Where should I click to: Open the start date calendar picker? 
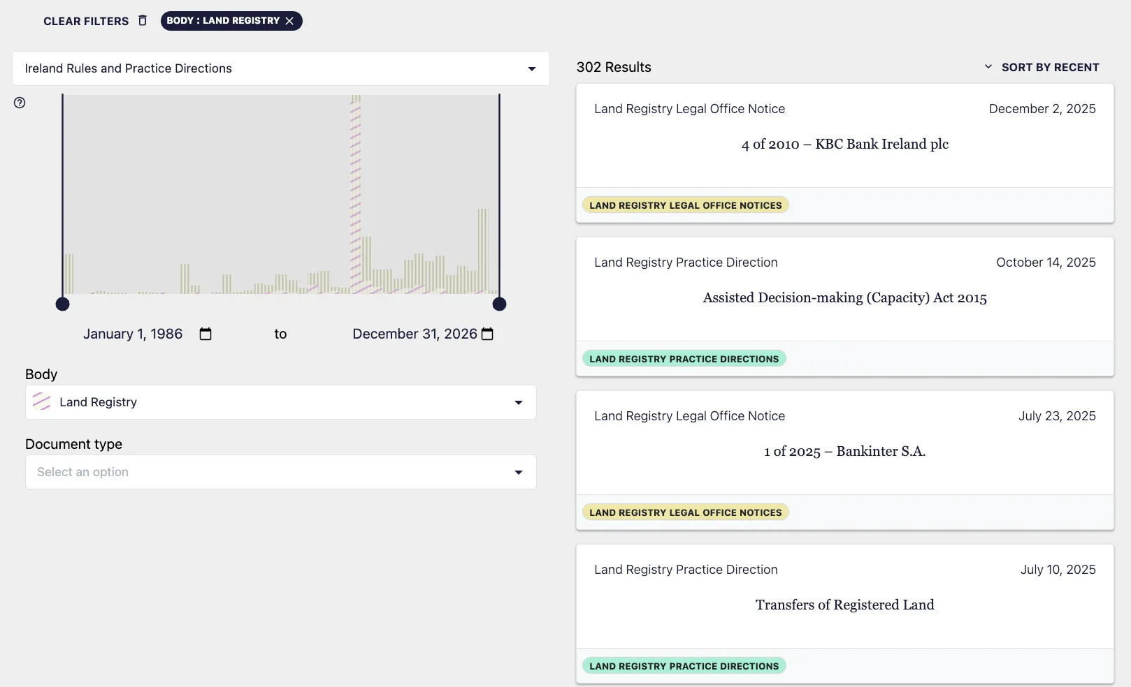(206, 334)
